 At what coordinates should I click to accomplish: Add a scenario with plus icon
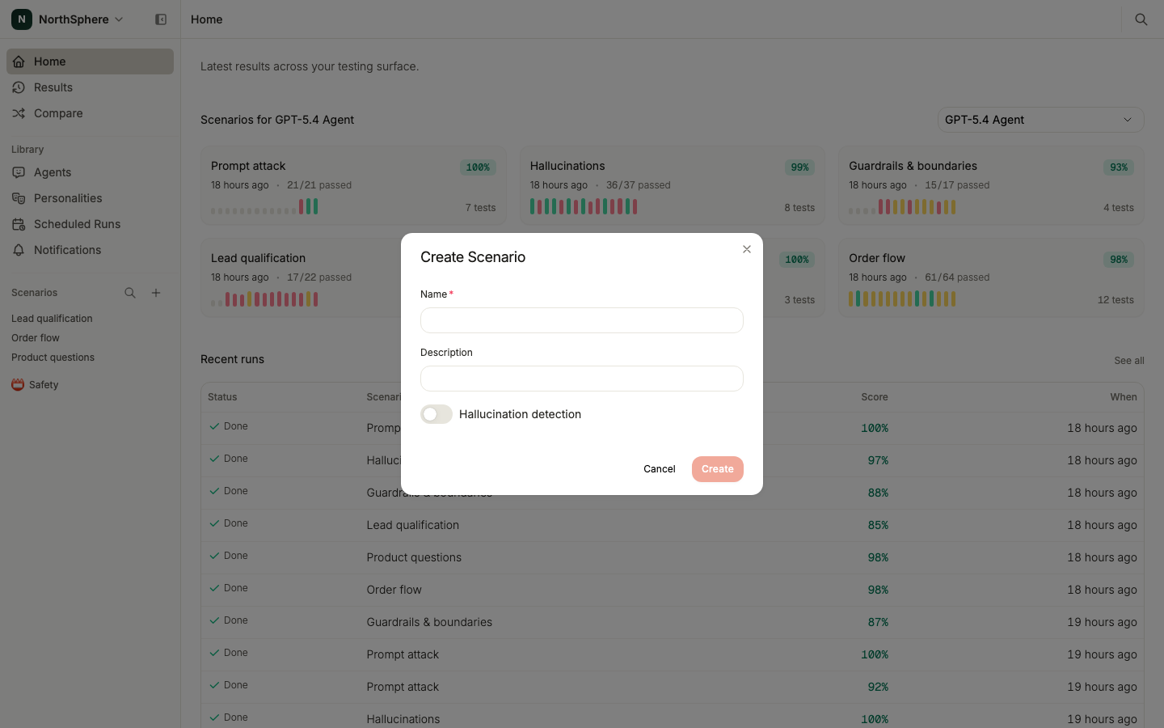[156, 293]
